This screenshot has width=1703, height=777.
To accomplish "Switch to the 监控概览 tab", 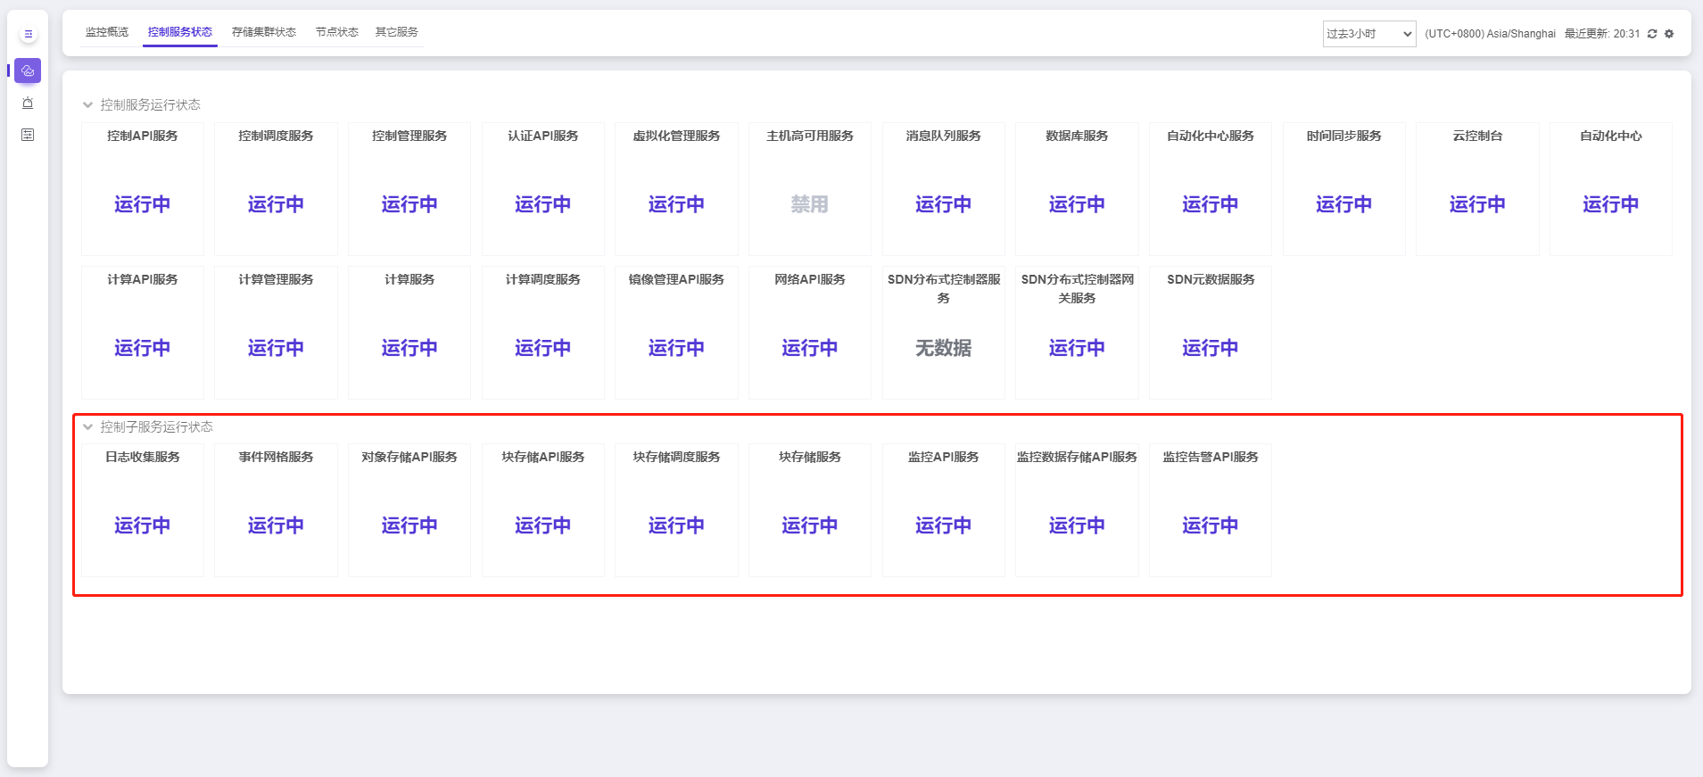I will pyautogui.click(x=107, y=32).
